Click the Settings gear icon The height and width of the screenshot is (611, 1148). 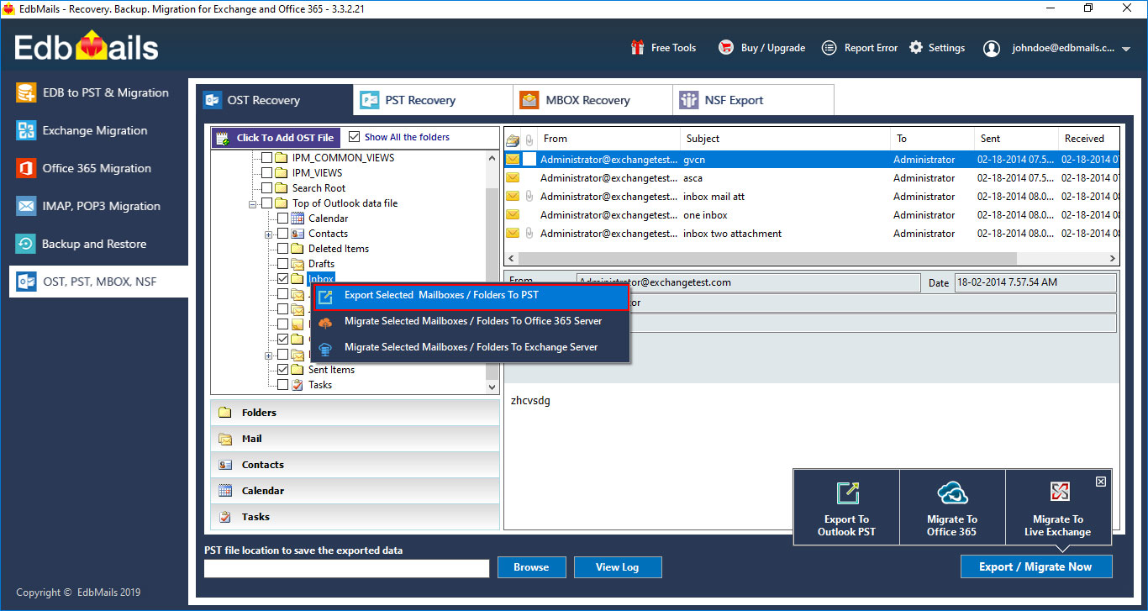[x=916, y=48]
